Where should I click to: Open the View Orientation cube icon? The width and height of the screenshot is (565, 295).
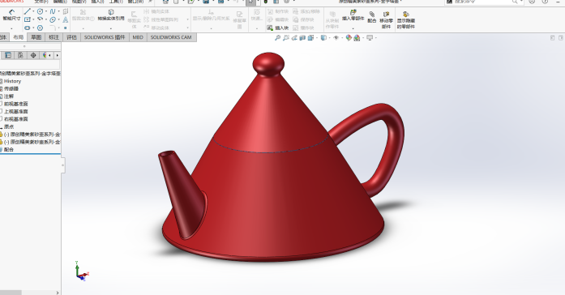(310, 37)
